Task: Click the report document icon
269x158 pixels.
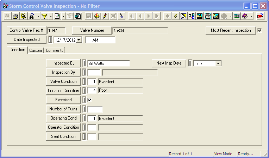Action: click(57, 16)
